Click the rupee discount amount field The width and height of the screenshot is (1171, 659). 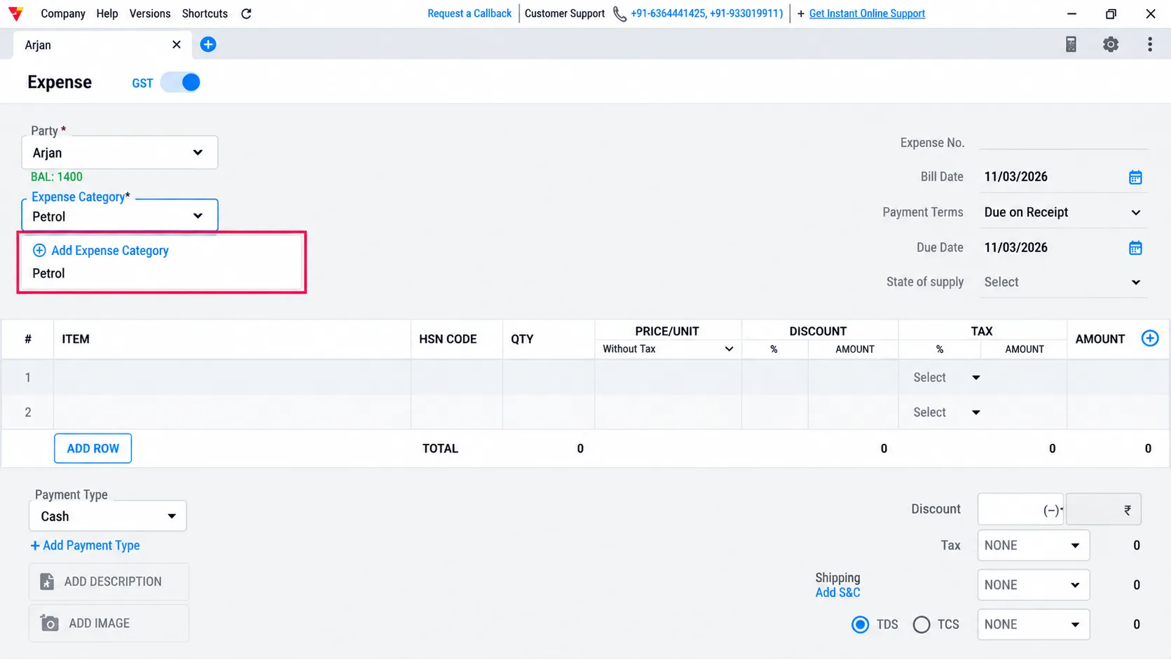1103,510
